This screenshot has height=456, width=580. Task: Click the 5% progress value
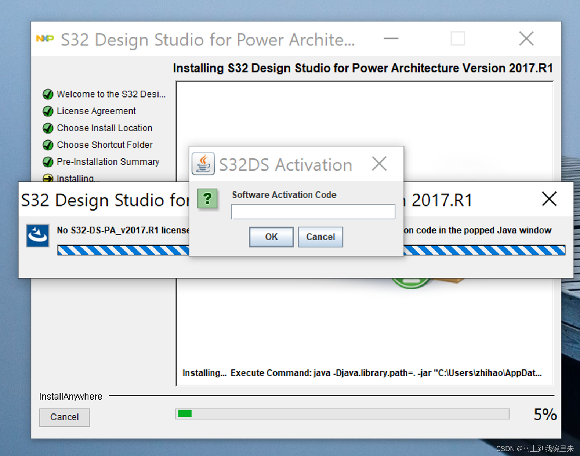click(x=545, y=415)
